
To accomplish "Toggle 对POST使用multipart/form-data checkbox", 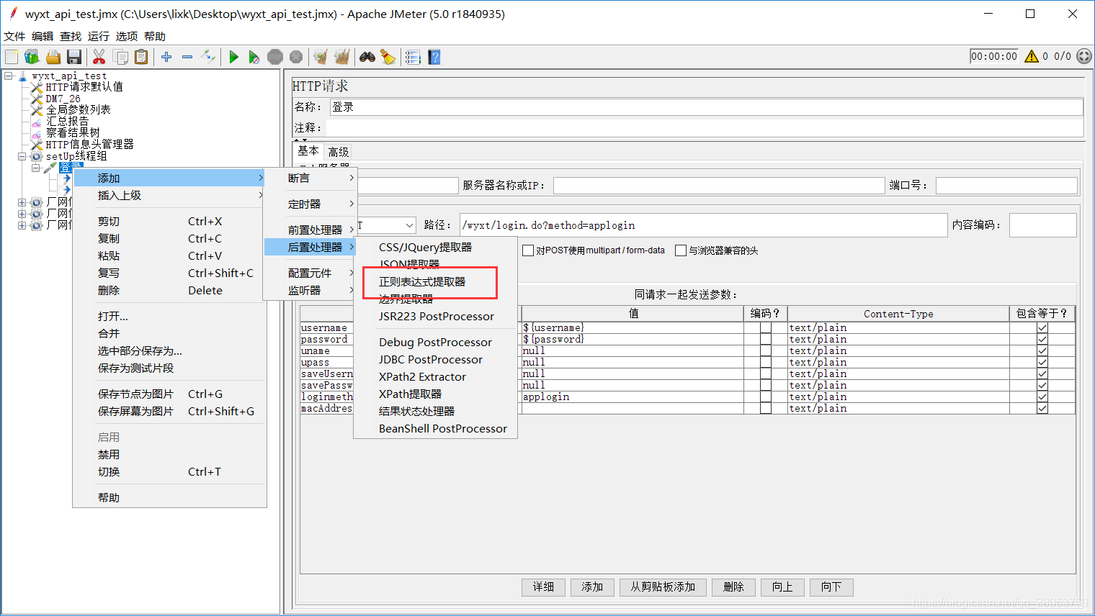I will click(528, 250).
